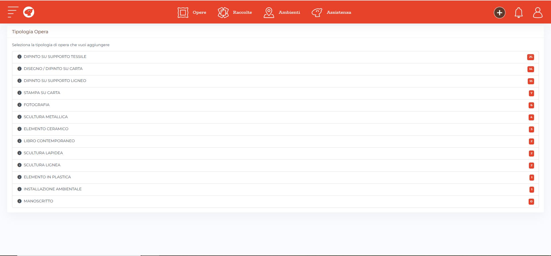Open the Opere menu item

coord(199,12)
